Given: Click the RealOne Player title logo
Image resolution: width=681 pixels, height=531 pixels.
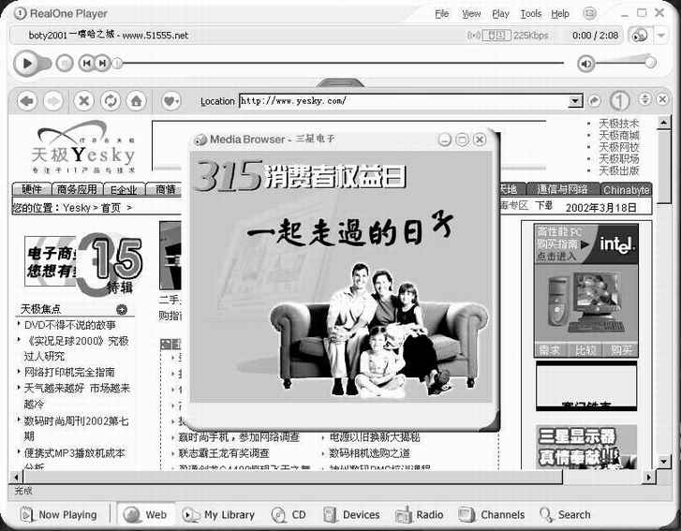Looking at the screenshot, I should pos(20,13).
